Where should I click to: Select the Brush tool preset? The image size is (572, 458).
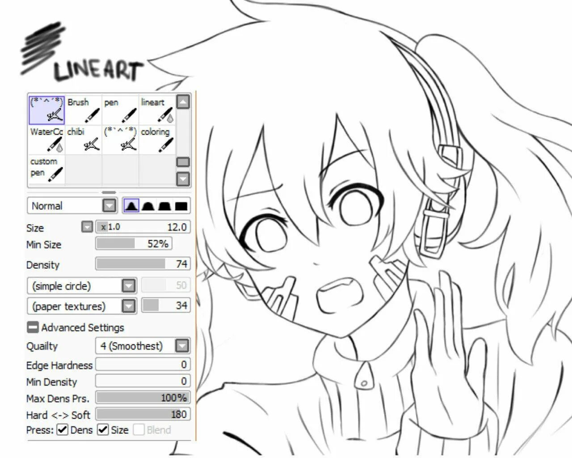[84, 110]
